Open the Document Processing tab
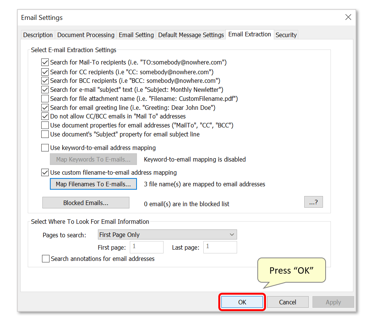This screenshot has width=374, height=322. click(x=86, y=35)
